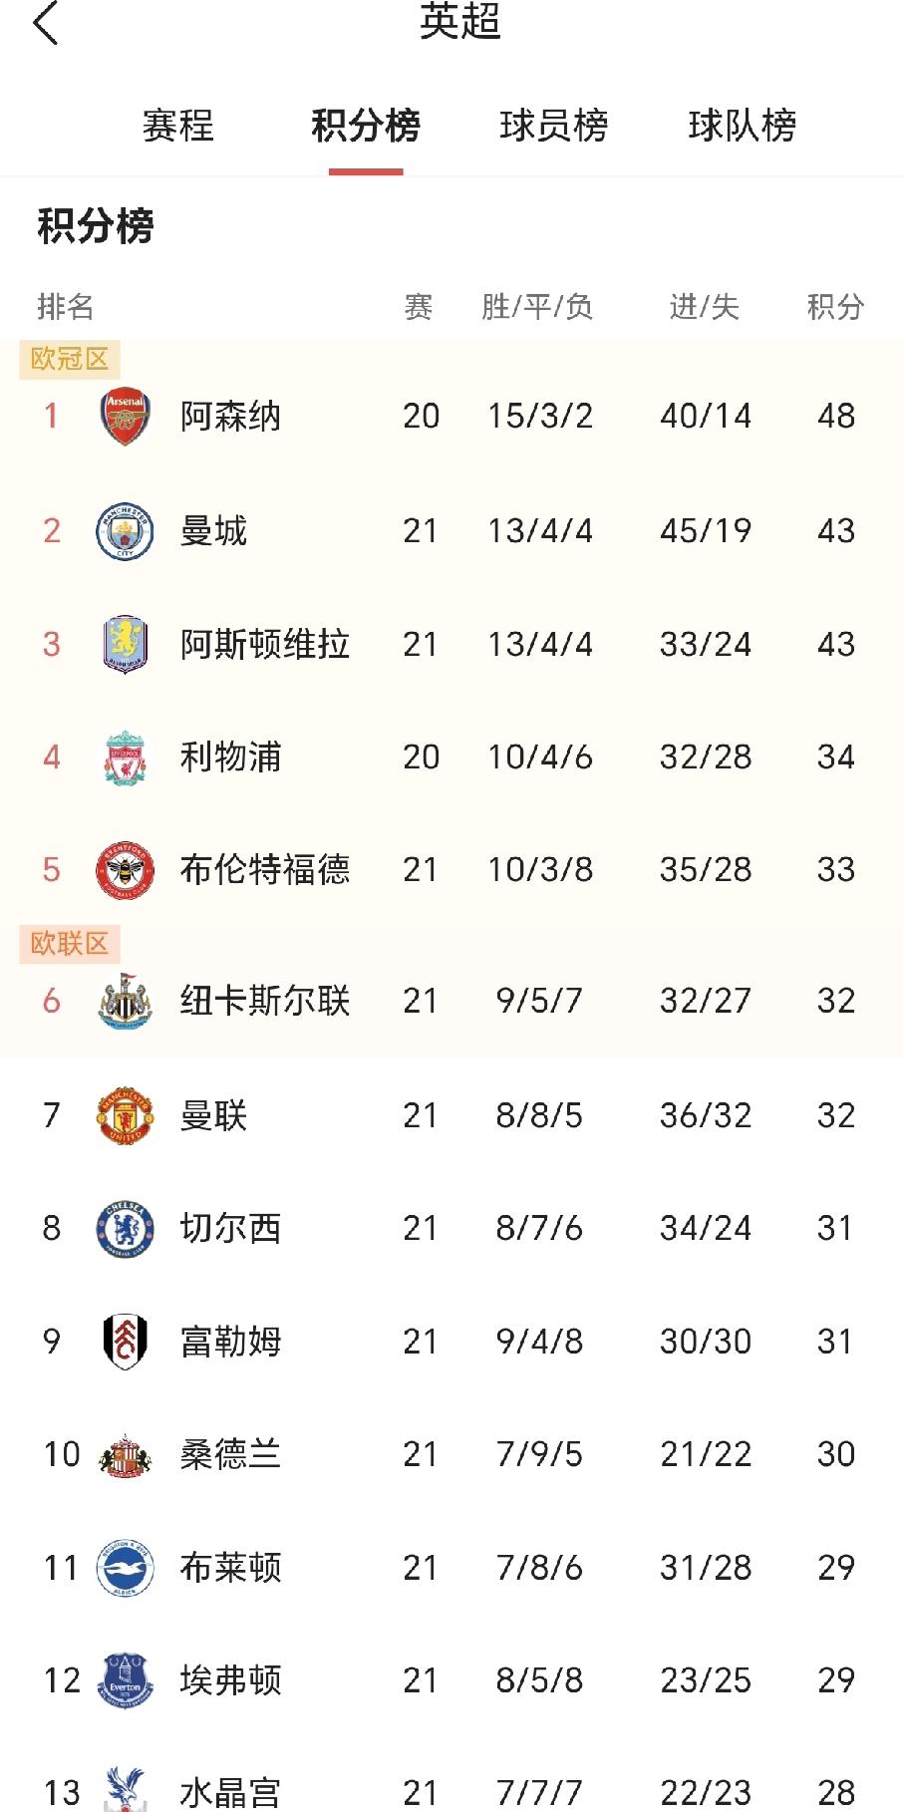
Task: Select the Brighton seagull badge
Action: point(125,1568)
